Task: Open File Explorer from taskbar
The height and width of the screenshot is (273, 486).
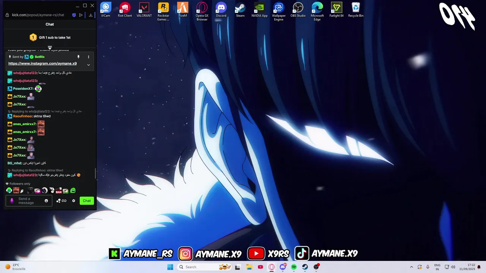Action: point(249,267)
